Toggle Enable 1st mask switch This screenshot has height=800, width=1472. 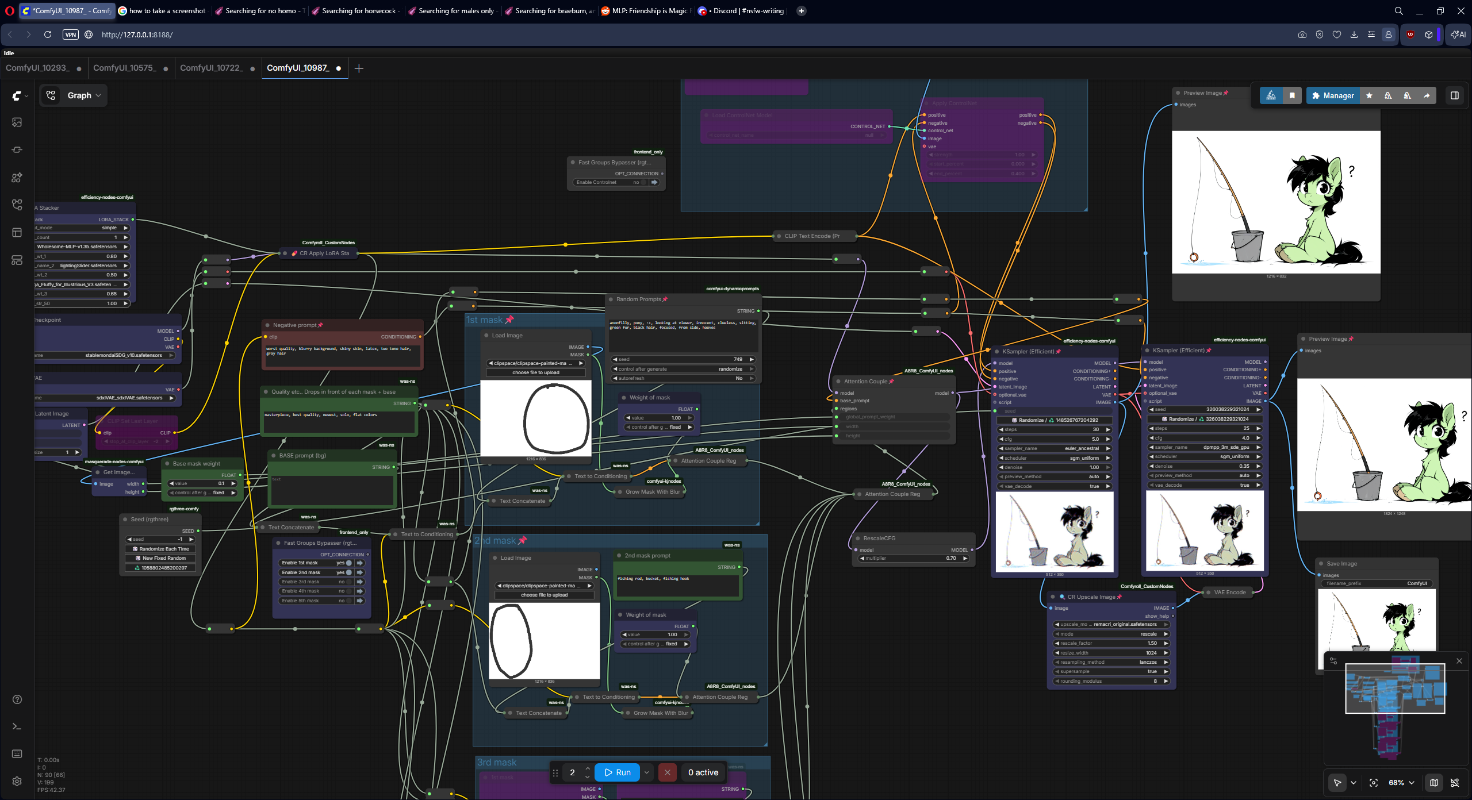pyautogui.click(x=348, y=563)
